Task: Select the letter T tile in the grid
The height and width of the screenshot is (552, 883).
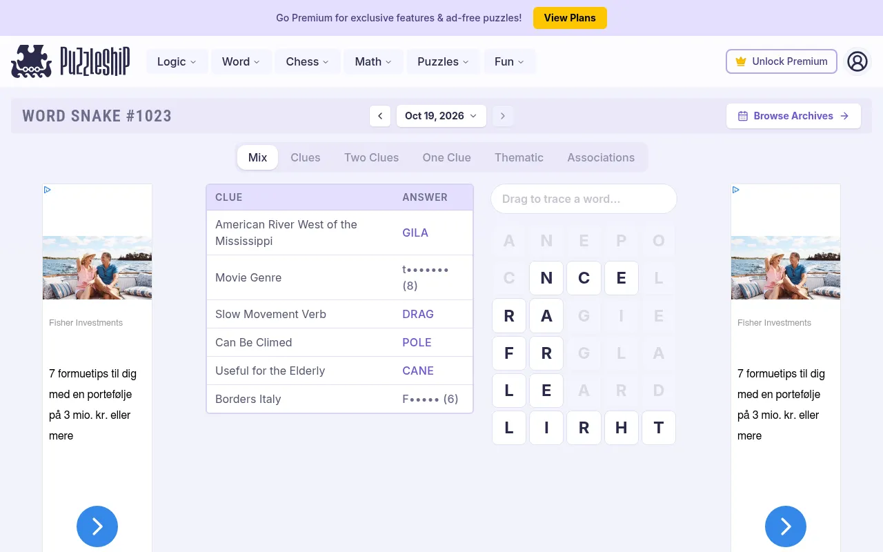Action: [659, 428]
